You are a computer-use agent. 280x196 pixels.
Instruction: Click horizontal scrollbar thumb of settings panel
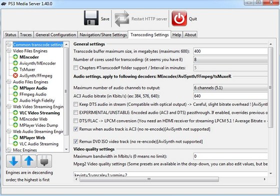pos(149,179)
